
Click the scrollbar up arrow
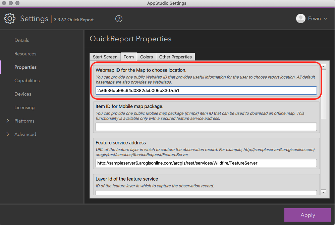tap(324, 67)
